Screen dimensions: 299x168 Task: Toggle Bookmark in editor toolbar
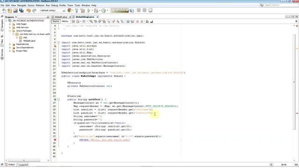(x=122, y=21)
